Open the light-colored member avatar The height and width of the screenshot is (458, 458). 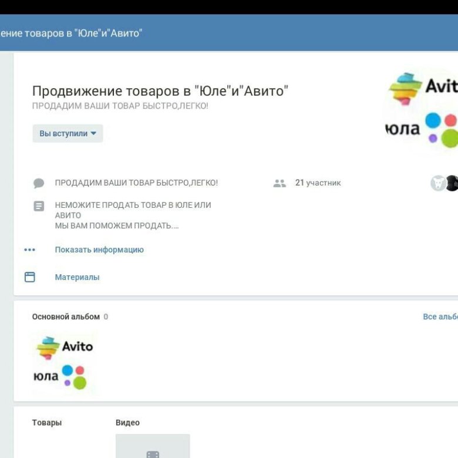pyautogui.click(x=438, y=183)
